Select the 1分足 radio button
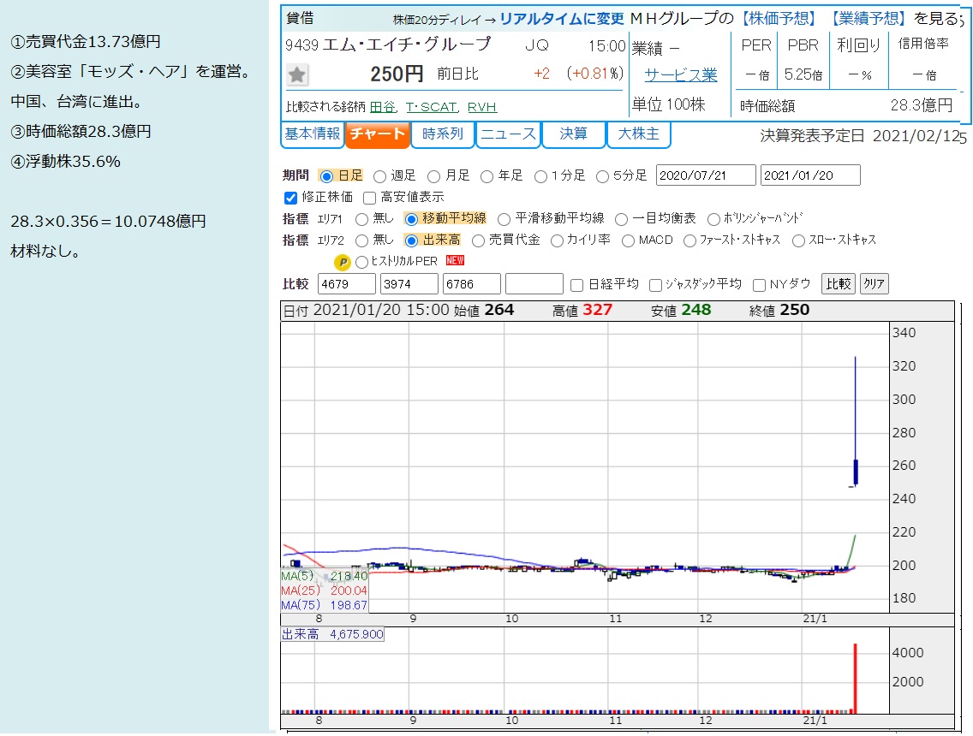The width and height of the screenshot is (973, 736). tap(540, 176)
